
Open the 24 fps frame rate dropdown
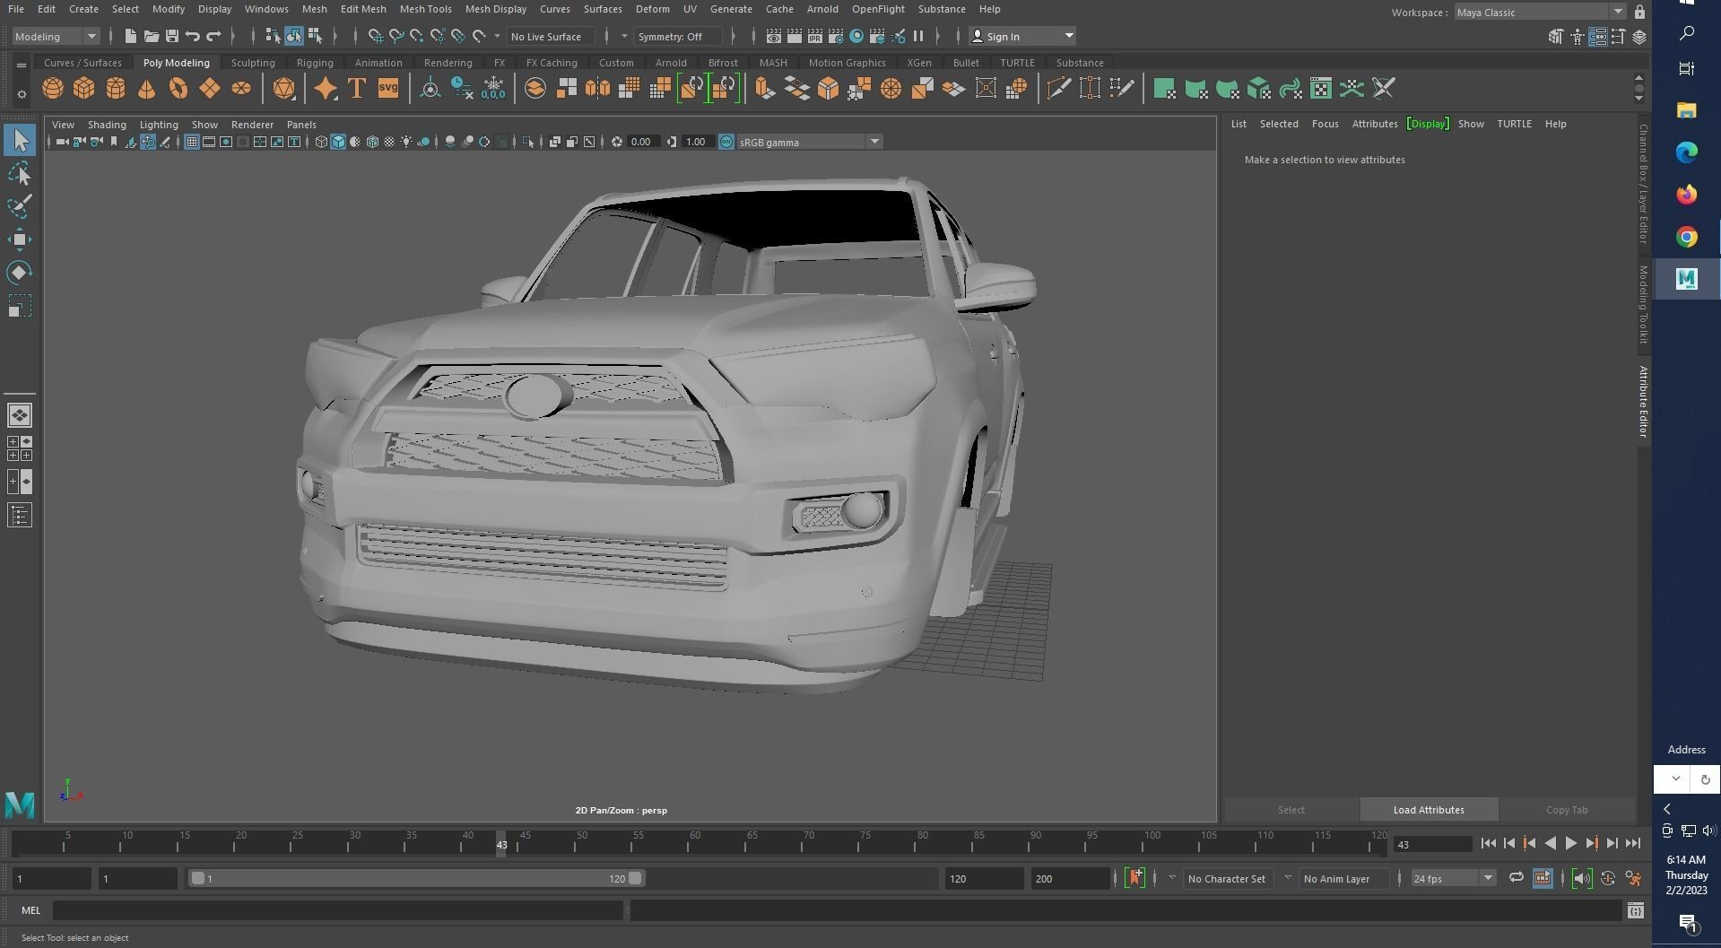tap(1452, 878)
